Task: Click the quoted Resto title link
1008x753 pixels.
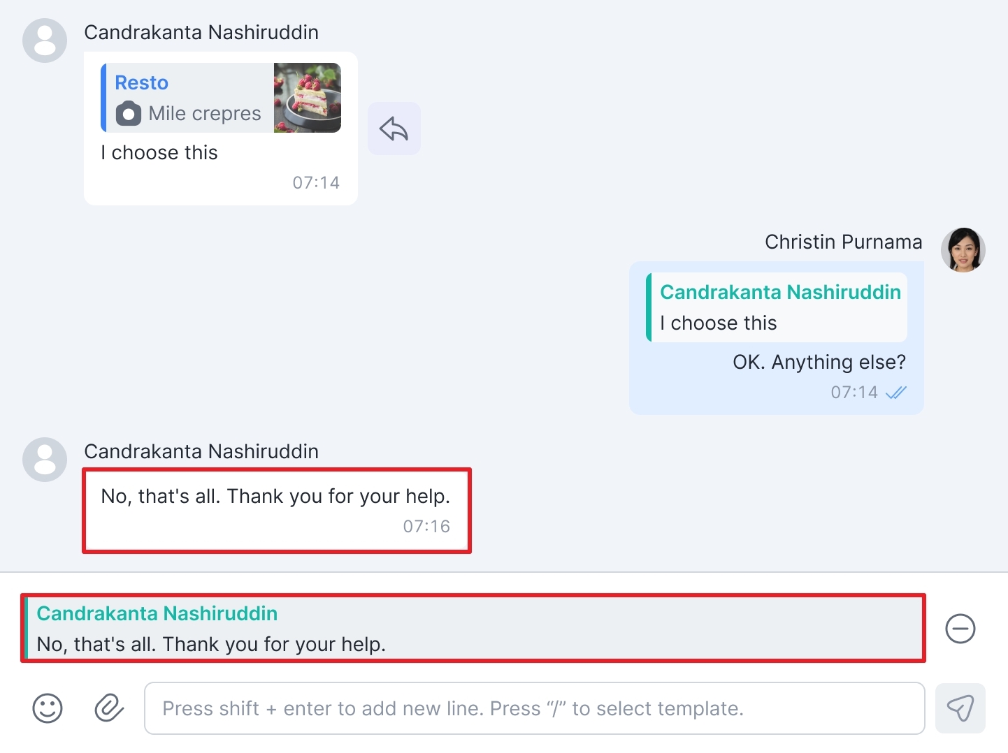Action: click(x=142, y=82)
